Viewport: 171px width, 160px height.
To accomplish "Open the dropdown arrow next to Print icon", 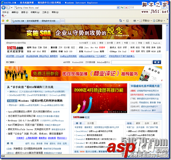I will pyautogui.click(x=138, y=21).
